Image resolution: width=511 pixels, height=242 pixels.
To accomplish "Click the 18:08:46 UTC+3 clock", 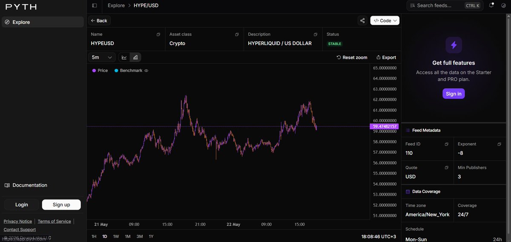I will click(379, 236).
